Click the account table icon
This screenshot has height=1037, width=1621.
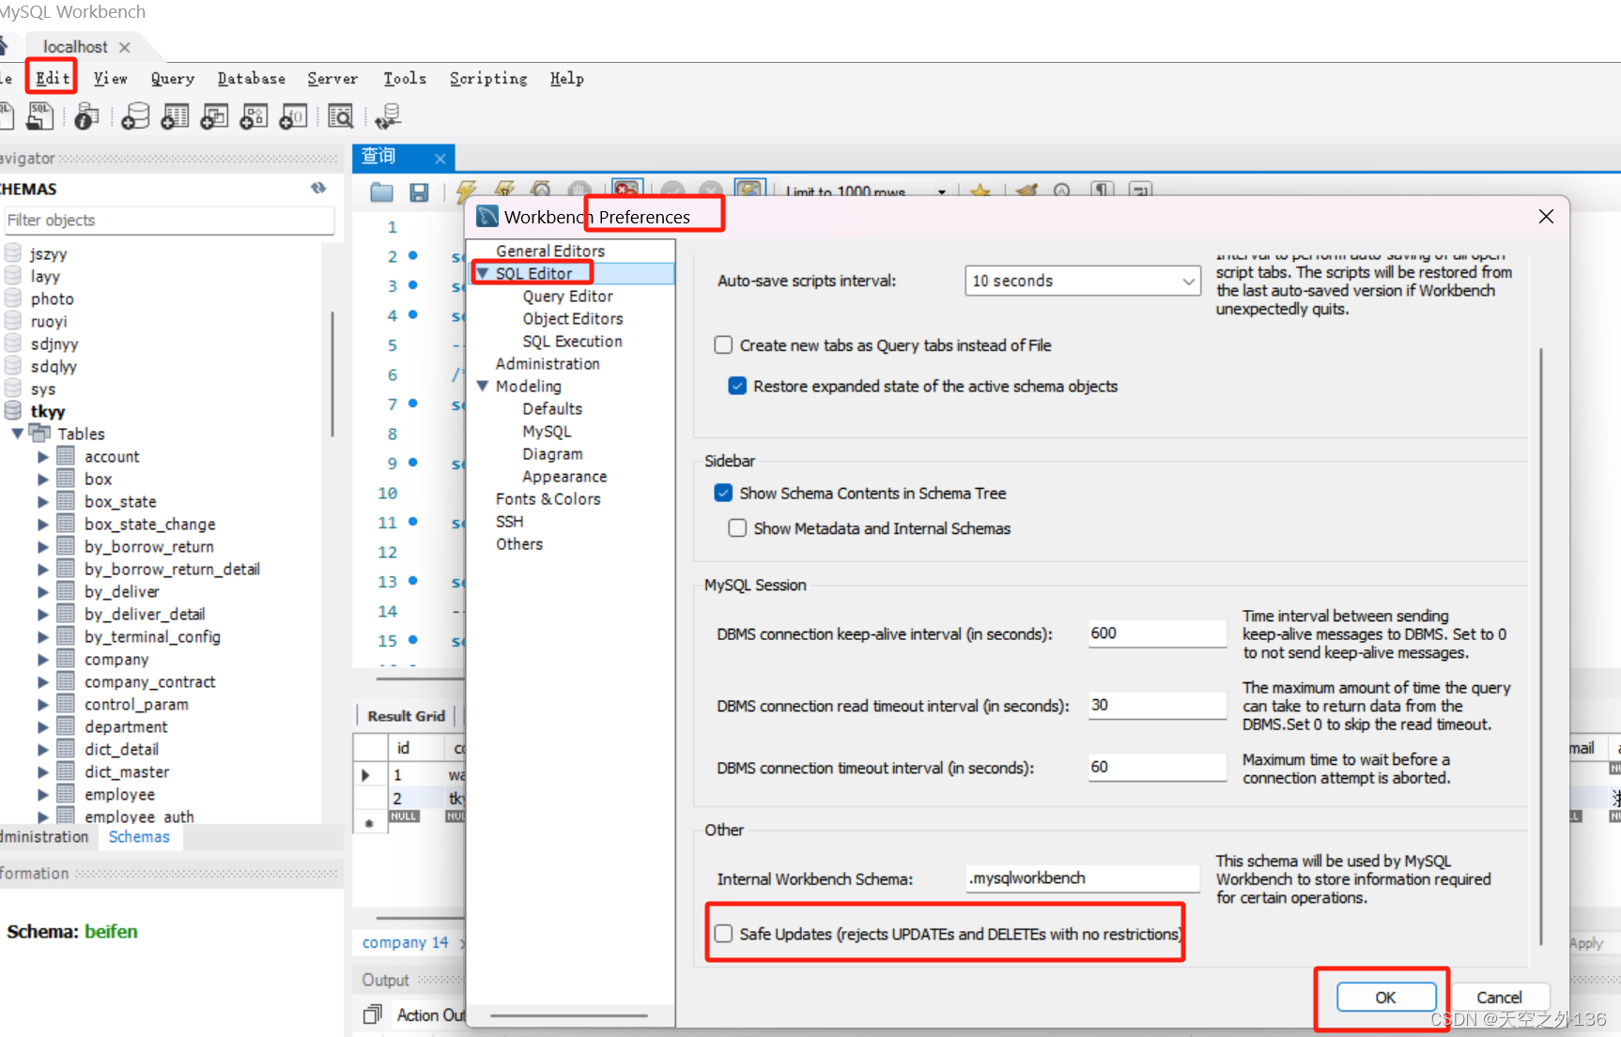tap(66, 456)
